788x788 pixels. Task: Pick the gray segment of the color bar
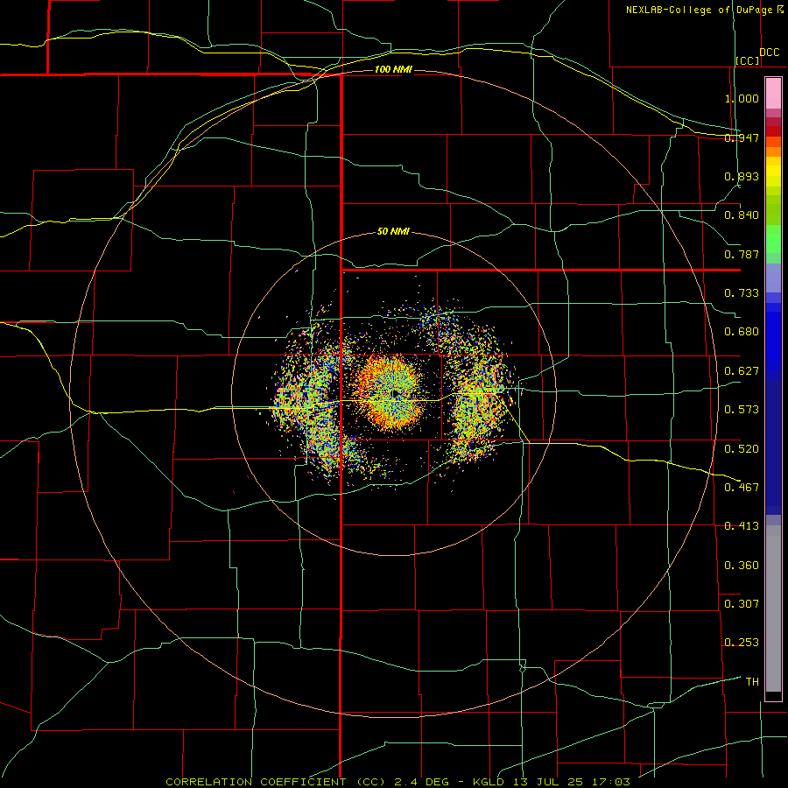[x=773, y=609]
